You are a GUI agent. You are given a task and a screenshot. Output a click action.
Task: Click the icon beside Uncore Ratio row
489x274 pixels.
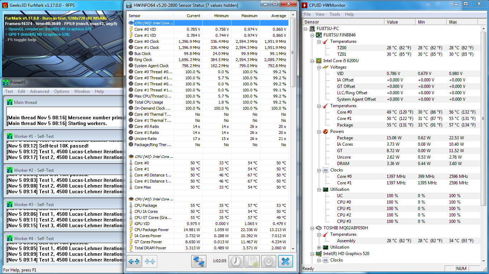coord(131,139)
